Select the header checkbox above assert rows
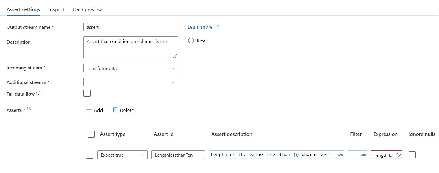Viewport: 439px width, 173px height. click(x=91, y=134)
